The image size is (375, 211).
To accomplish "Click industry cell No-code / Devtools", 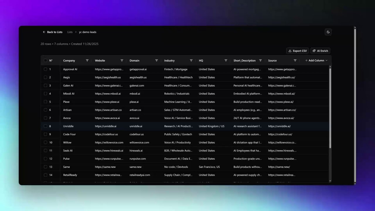I will (176, 167).
